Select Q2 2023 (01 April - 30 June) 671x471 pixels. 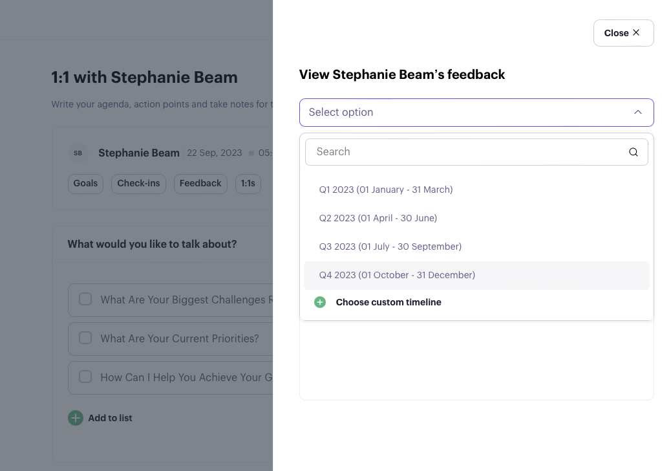pos(476,218)
